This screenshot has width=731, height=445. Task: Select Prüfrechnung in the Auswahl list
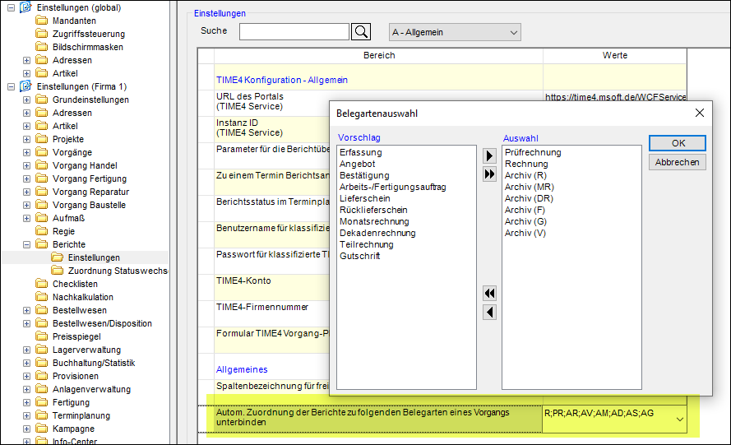[533, 152]
